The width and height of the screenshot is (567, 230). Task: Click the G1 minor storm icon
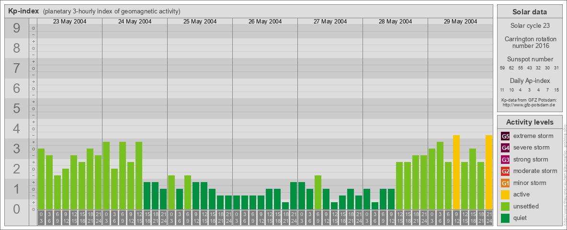tap(505, 183)
